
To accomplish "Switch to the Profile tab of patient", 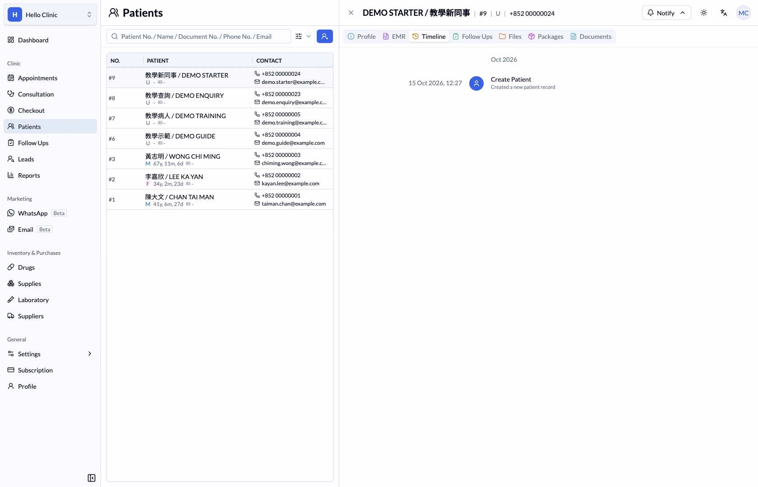I will (362, 37).
